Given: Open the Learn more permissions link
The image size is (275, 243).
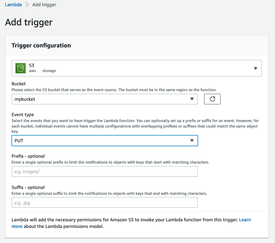Looking at the screenshot, I should 244,220.
